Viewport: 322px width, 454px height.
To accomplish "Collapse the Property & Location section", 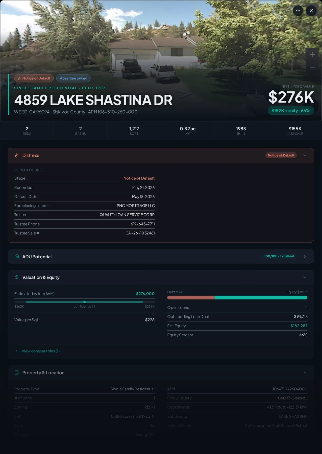I will (305, 372).
